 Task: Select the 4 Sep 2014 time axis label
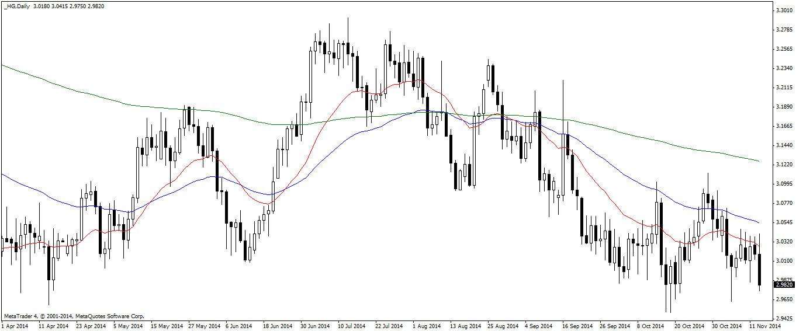pos(539,326)
